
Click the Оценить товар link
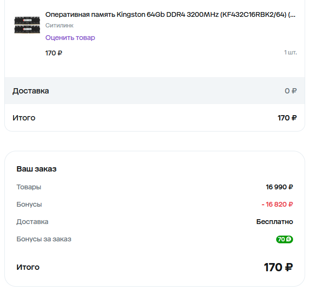tap(70, 38)
